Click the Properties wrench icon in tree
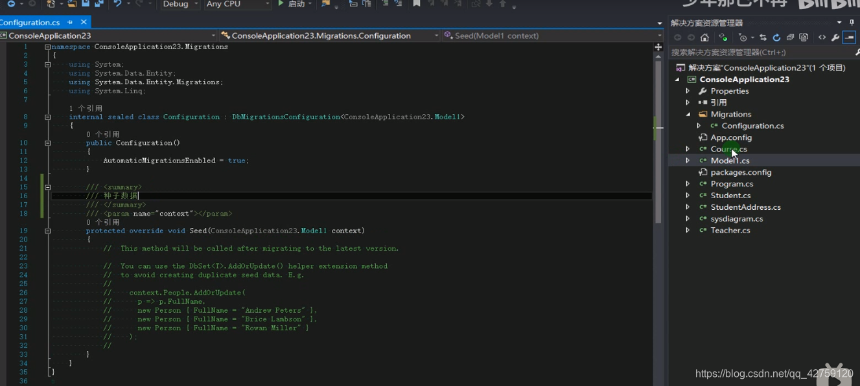This screenshot has width=860, height=386. [x=703, y=91]
